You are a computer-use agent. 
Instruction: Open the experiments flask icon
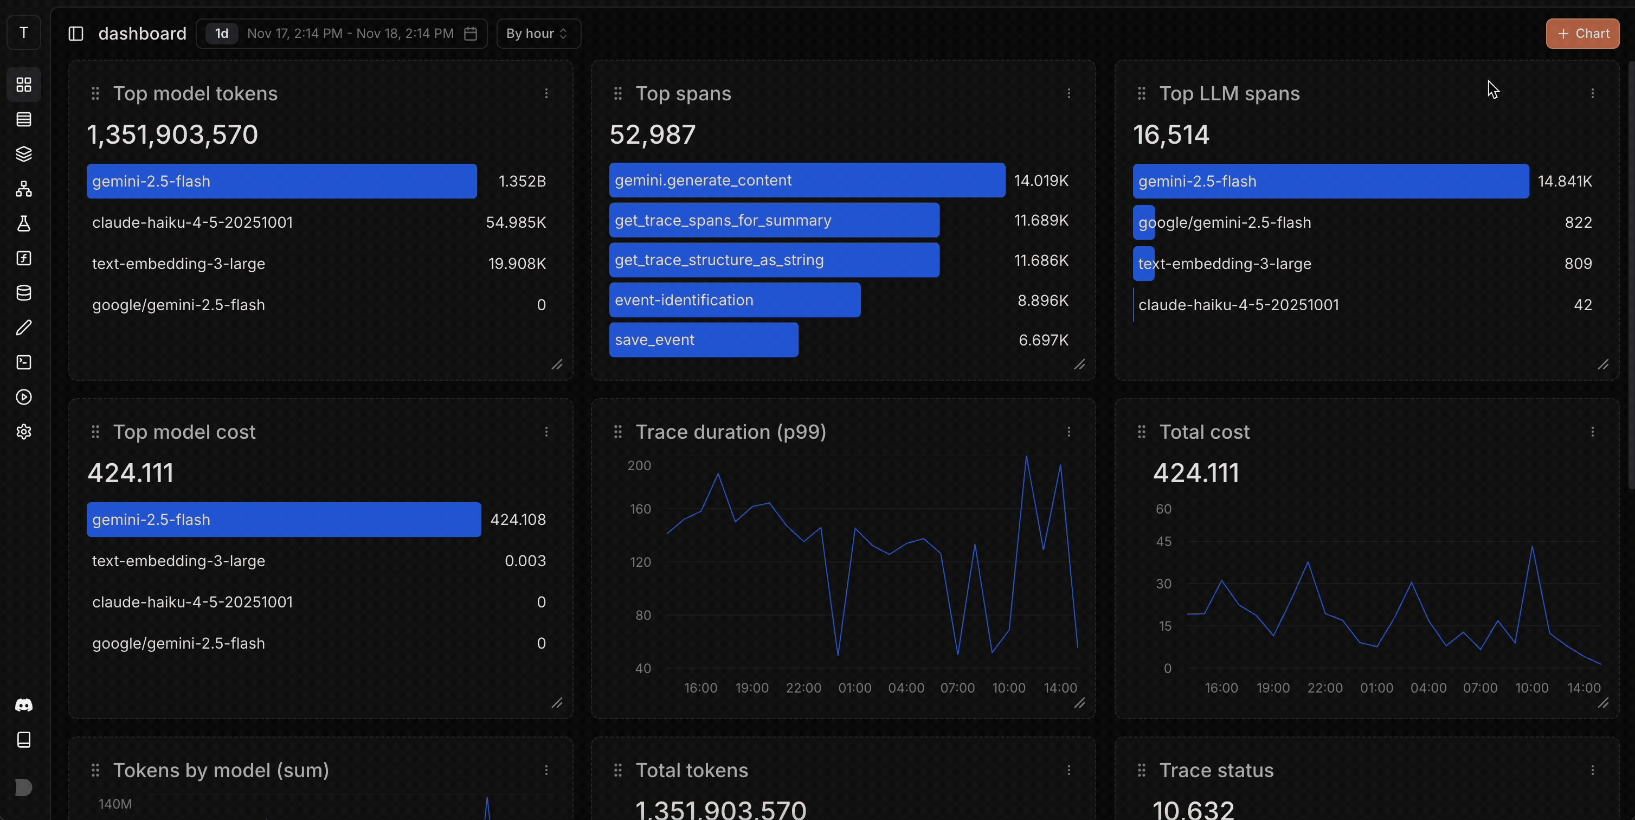coord(23,223)
